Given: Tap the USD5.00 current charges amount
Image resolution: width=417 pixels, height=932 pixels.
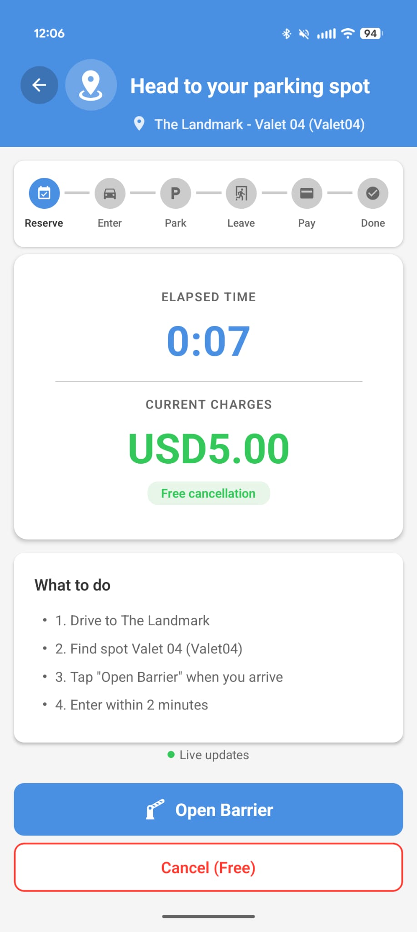Looking at the screenshot, I should point(208,449).
